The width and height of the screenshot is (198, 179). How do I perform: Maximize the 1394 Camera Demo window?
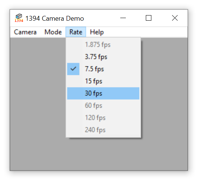tap(149, 18)
